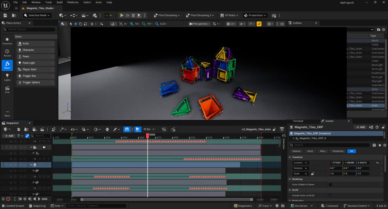Viewport: 388px width, 209px height.
Task: Open Details panel settings gear
Action: click(x=384, y=145)
